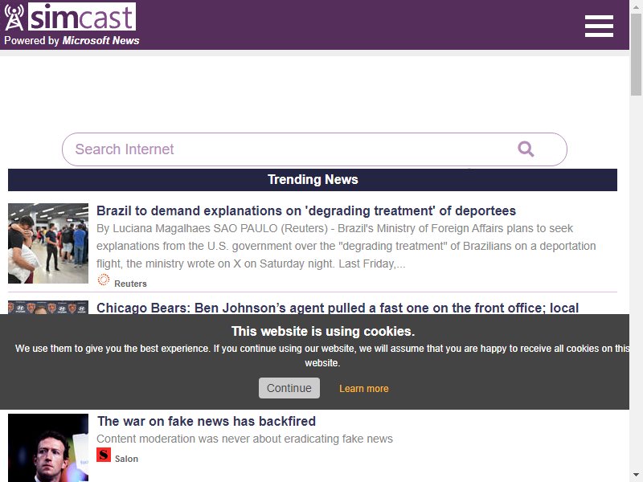
Task: Click the Brazil article summary text
Action: click(346, 246)
